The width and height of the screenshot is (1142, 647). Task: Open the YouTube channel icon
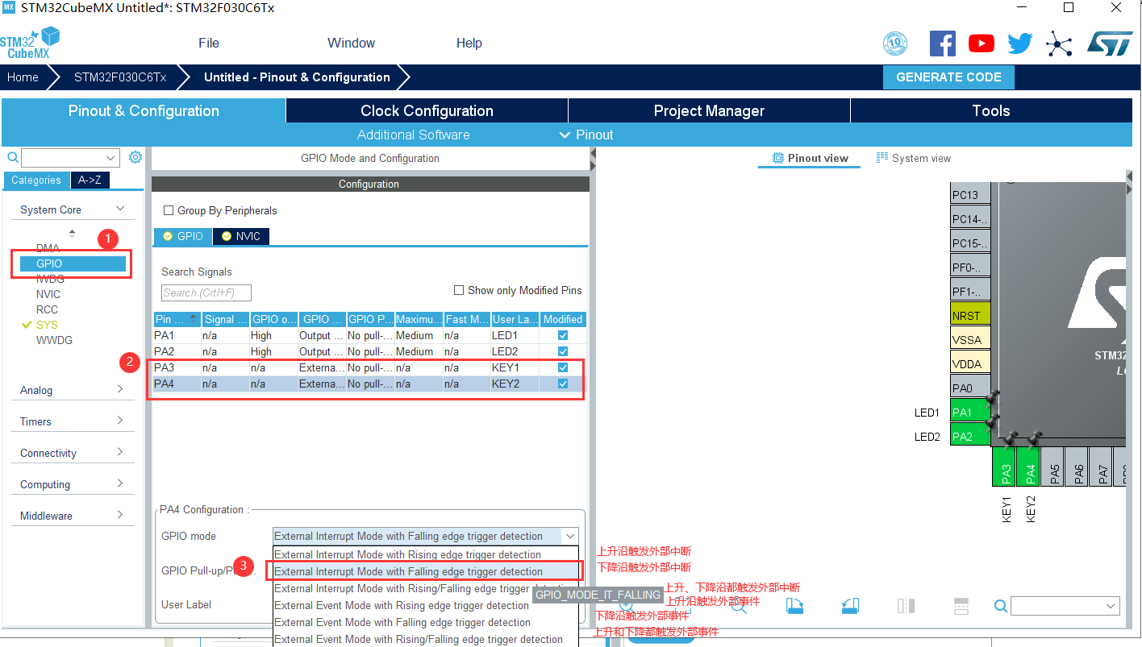[x=981, y=43]
